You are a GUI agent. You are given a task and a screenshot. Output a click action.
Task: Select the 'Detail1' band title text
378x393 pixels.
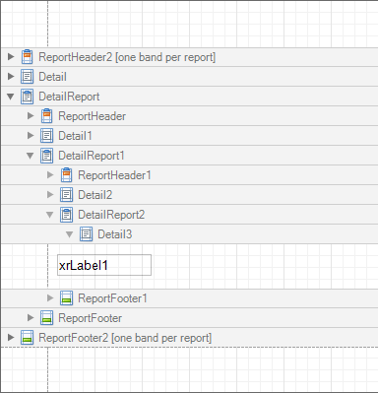click(x=75, y=136)
